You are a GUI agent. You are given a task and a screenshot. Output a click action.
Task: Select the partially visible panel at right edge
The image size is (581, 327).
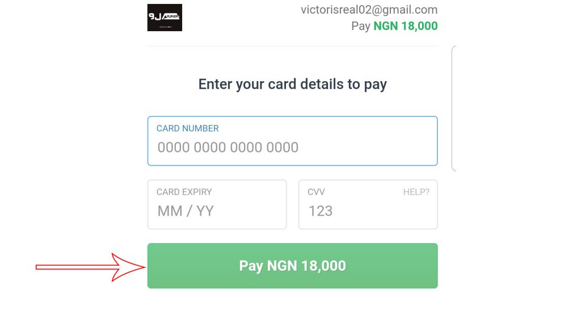454,108
